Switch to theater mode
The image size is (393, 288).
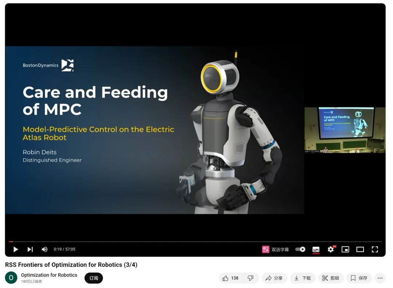(x=360, y=250)
